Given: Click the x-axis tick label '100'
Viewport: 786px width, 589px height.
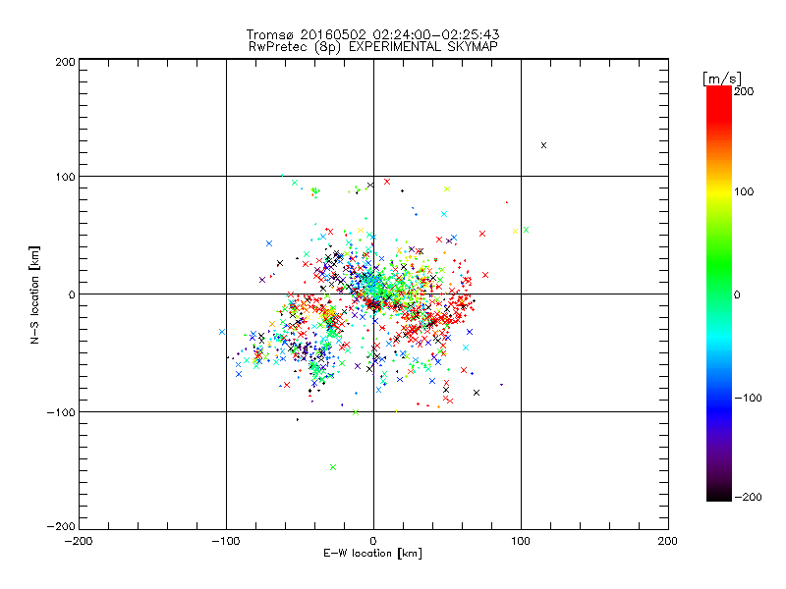Looking at the screenshot, I should pyautogui.click(x=521, y=541).
